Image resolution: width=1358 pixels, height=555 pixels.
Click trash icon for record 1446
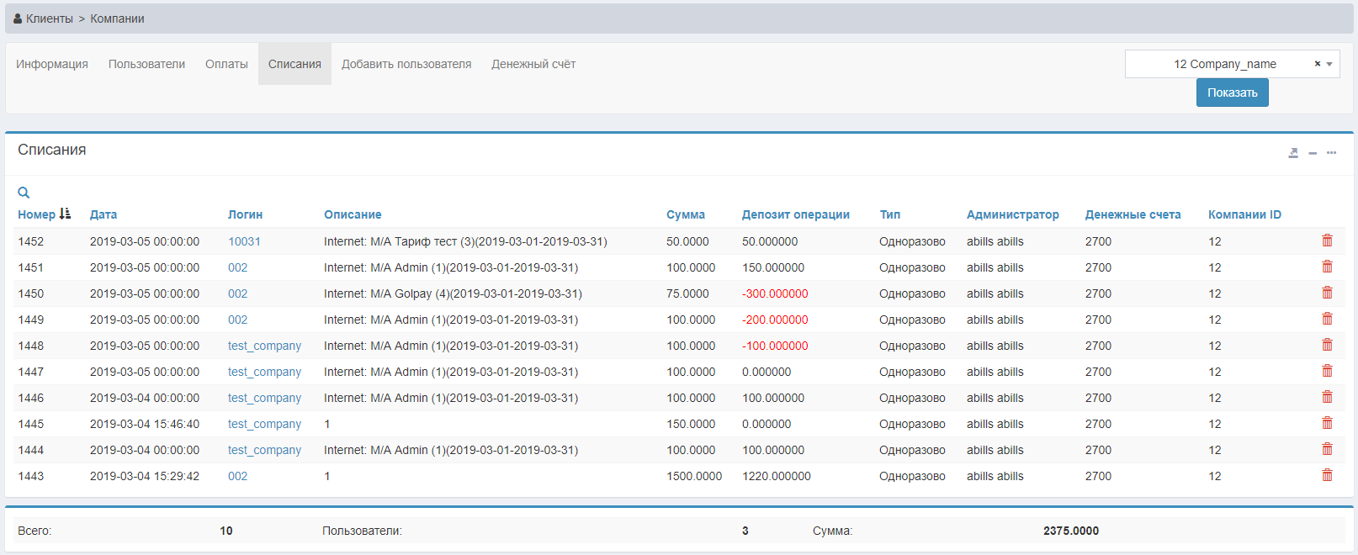pos(1327,397)
